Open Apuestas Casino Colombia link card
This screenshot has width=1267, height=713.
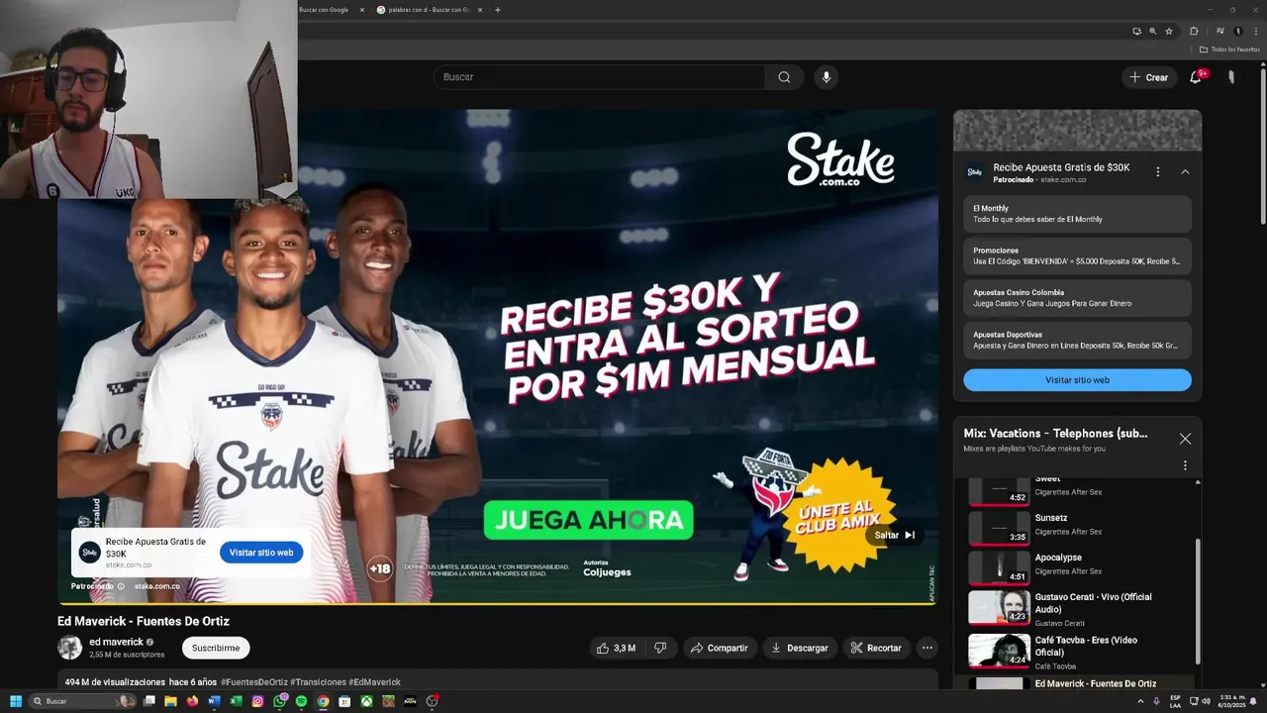(x=1077, y=298)
